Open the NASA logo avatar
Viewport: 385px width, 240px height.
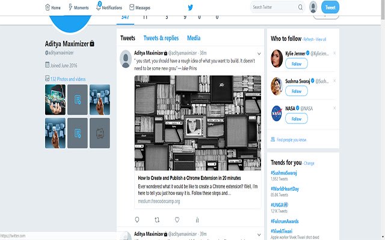coord(277,113)
